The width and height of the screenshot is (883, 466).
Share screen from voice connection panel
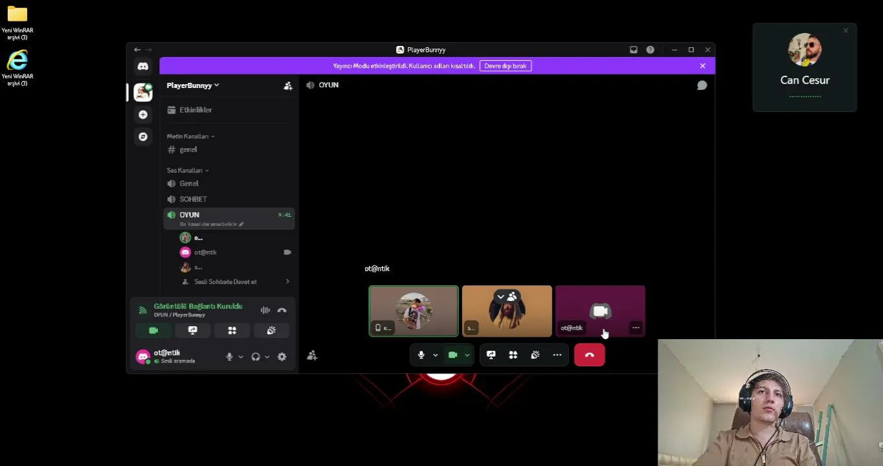(192, 331)
